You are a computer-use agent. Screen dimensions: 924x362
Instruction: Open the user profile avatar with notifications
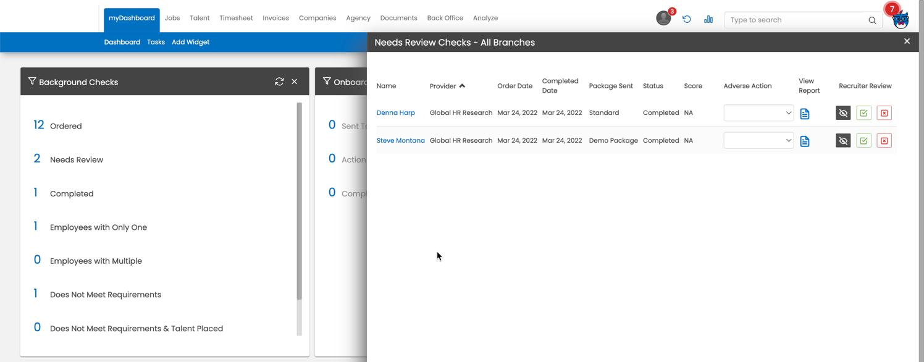pyautogui.click(x=664, y=18)
